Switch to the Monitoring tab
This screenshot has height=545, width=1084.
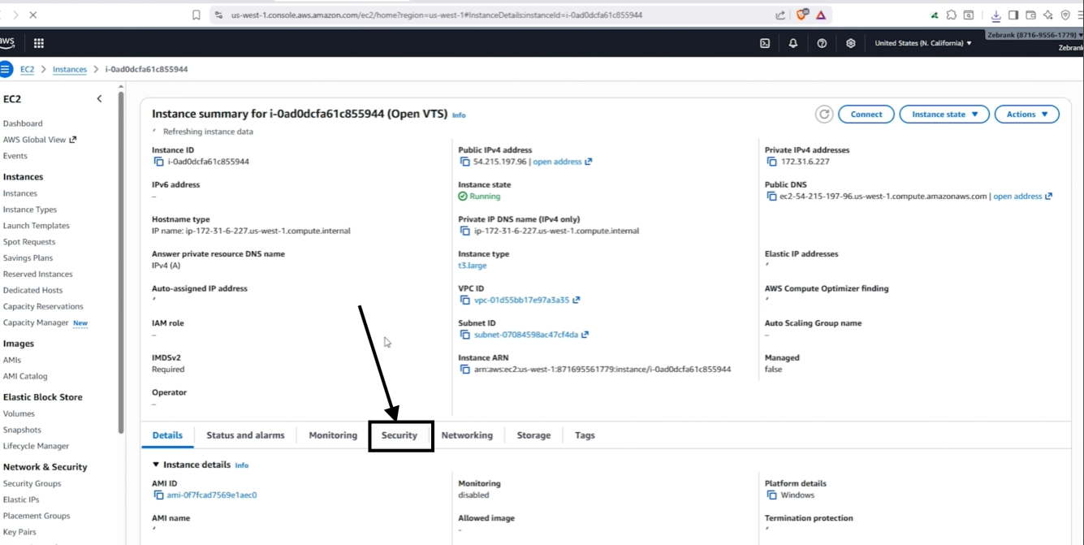[333, 435]
